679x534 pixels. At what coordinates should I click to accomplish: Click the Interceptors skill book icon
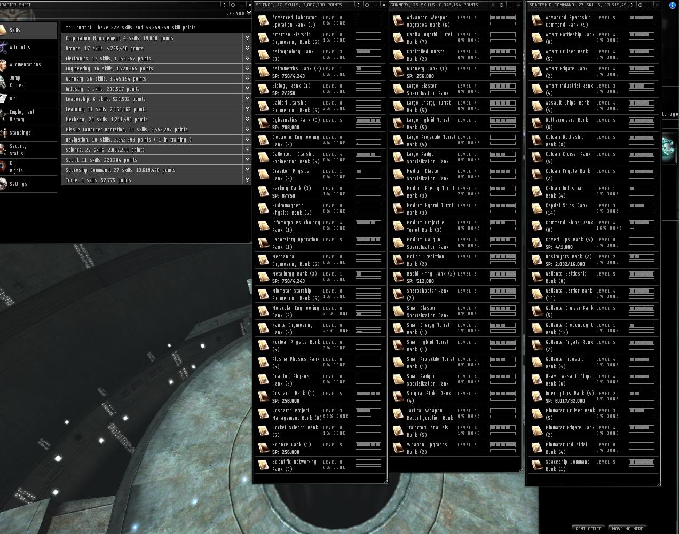click(536, 397)
